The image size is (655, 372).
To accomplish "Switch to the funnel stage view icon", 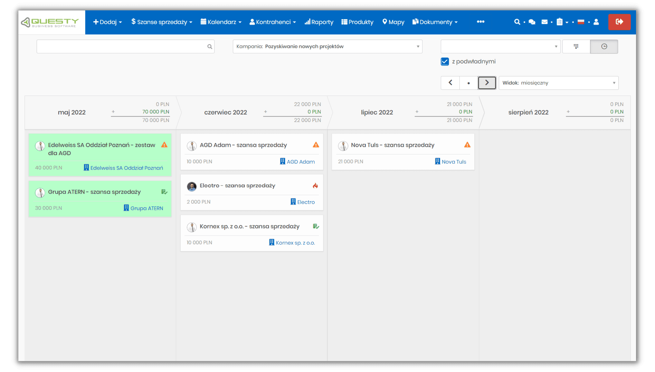I will click(x=576, y=47).
